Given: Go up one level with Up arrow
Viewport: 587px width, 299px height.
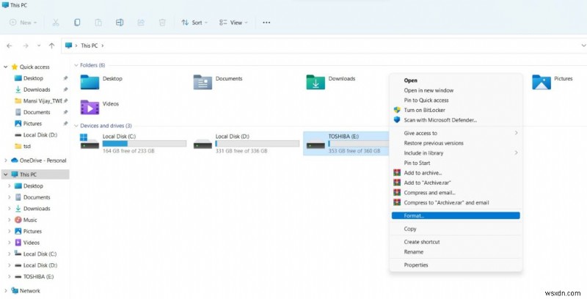Looking at the screenshot, I should pyautogui.click(x=51, y=45).
